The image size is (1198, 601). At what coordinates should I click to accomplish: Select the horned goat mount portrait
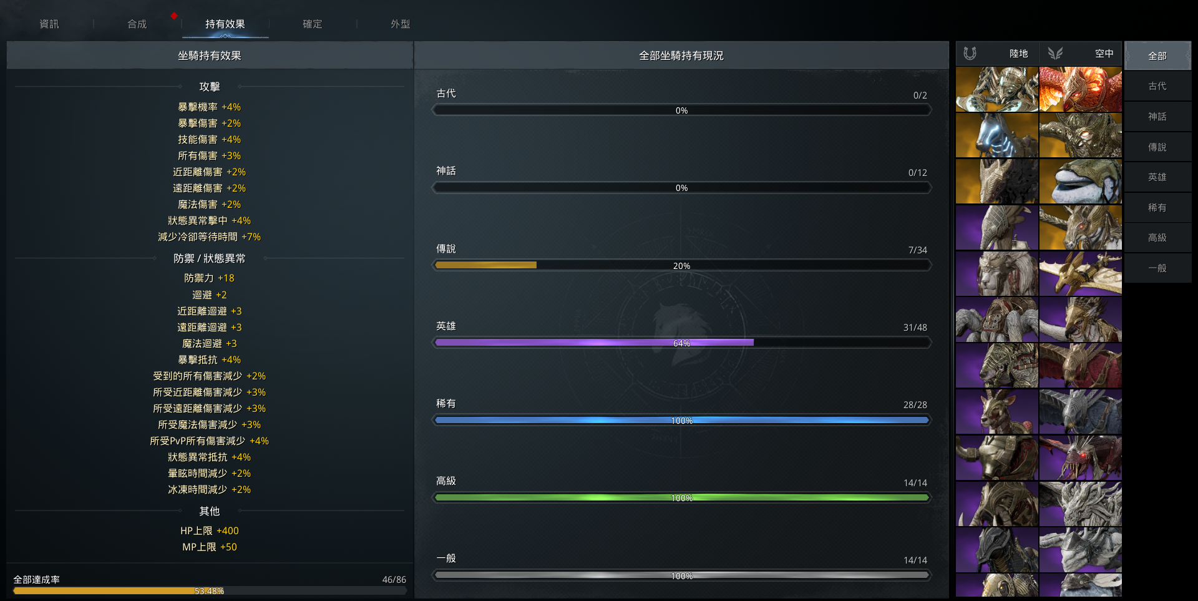(x=996, y=412)
